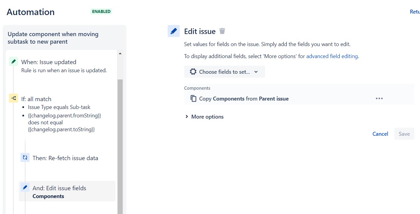
Task: Click the gear icon on Choose fields to set
Action: (x=193, y=72)
